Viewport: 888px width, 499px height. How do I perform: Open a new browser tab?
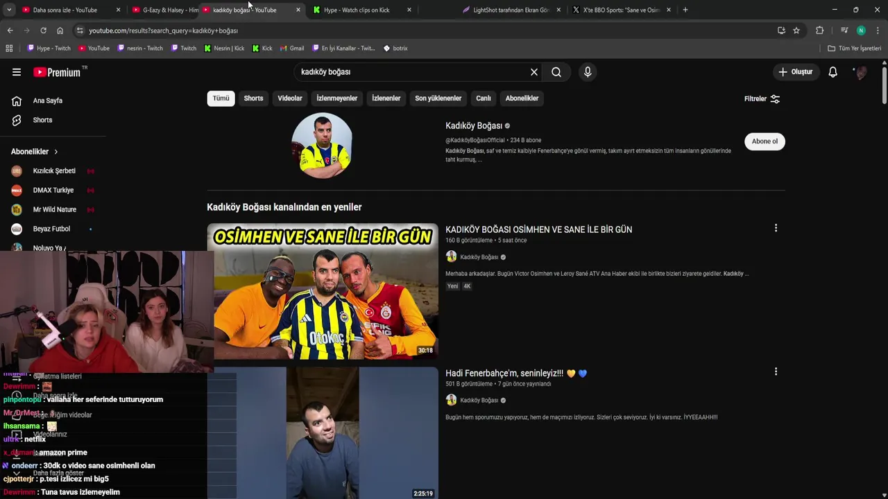point(685,10)
